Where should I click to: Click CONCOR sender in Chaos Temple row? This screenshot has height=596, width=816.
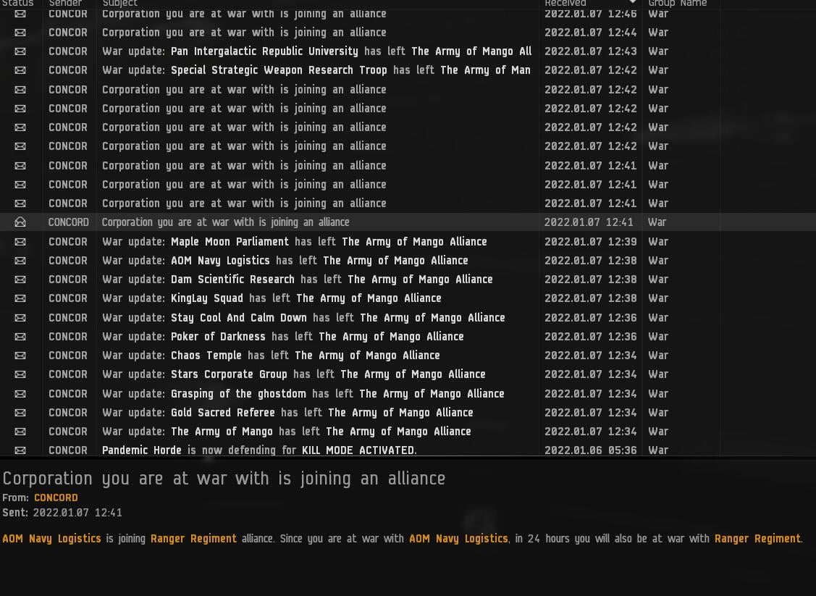[x=67, y=356]
